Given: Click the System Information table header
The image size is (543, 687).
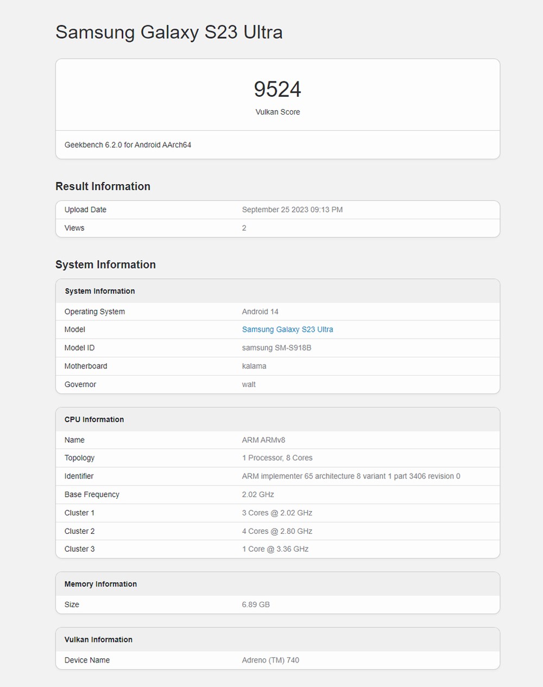Looking at the screenshot, I should tap(100, 291).
